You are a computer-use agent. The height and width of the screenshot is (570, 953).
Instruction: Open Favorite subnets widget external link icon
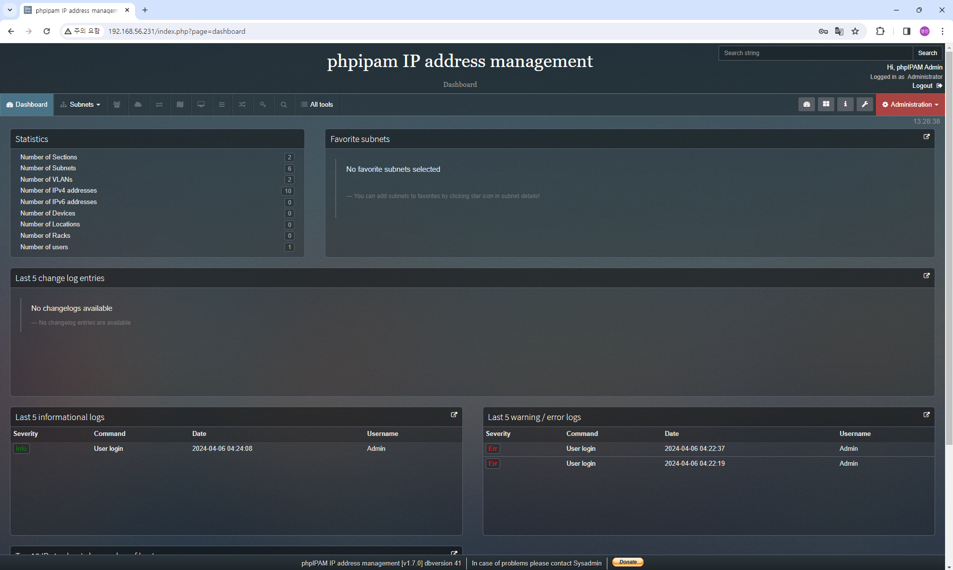click(x=926, y=137)
